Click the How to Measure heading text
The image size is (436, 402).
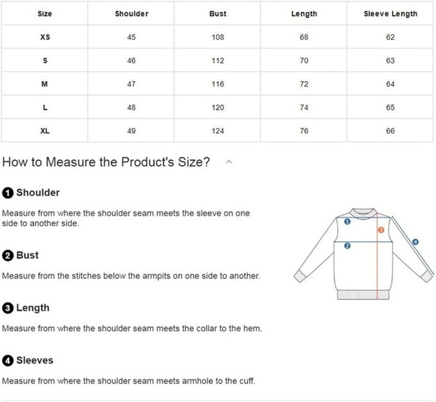tap(106, 162)
